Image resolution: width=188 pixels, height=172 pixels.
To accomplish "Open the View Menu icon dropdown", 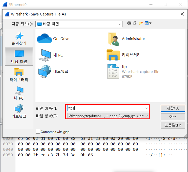I will pyautogui.click(x=148, y=23).
